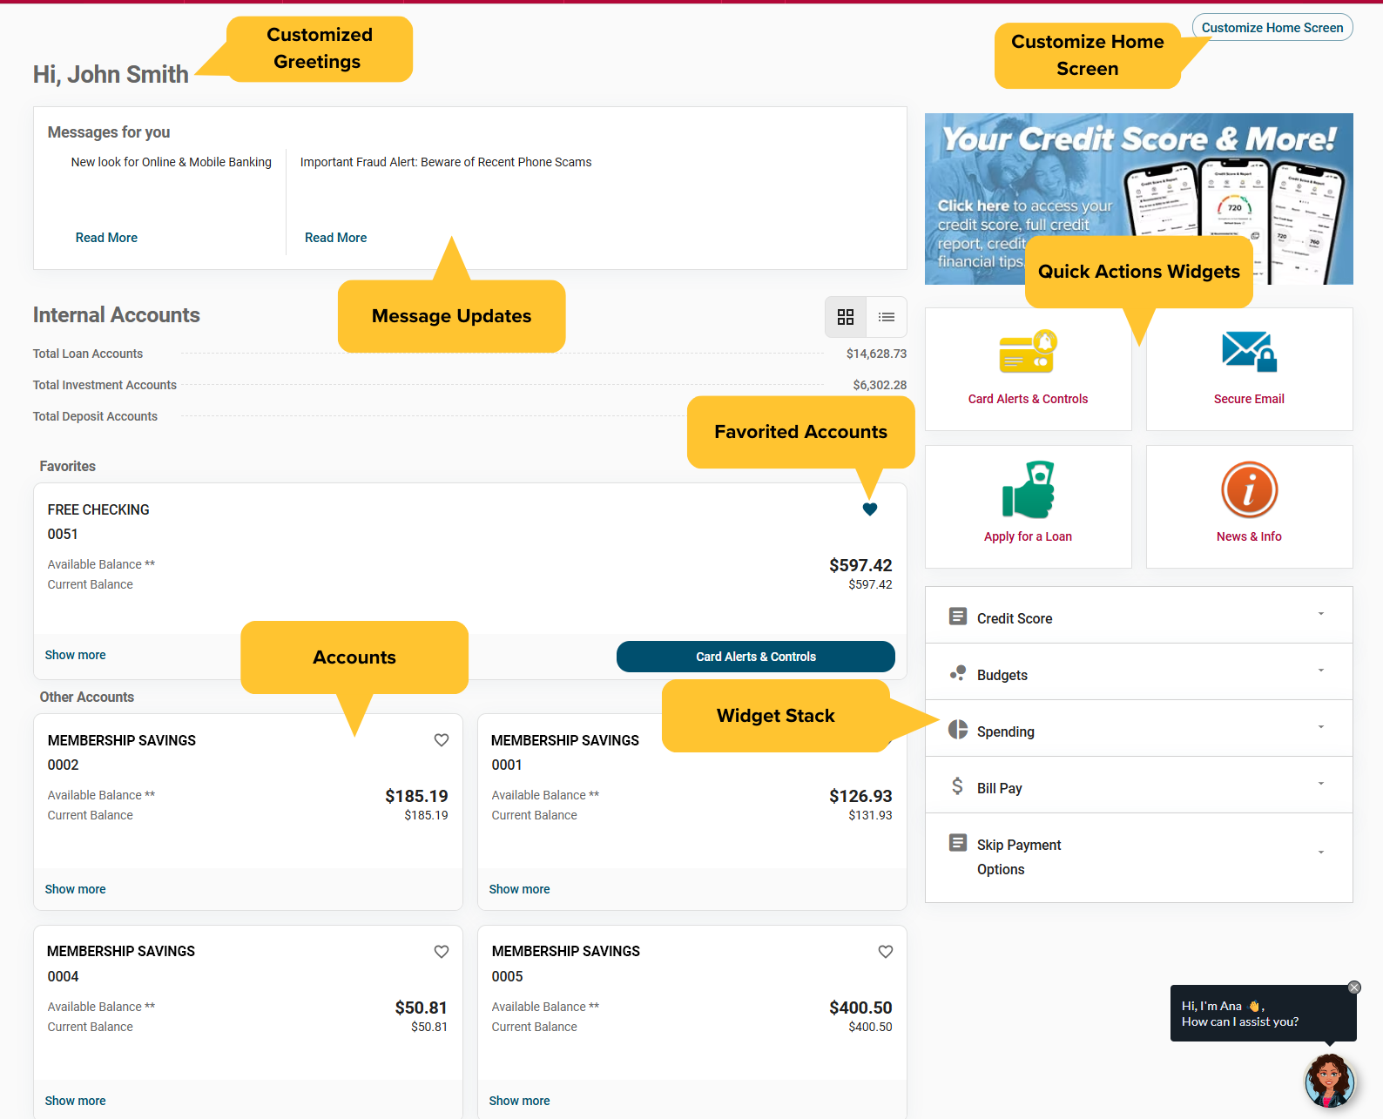Favorite Membership Savings 0005 with heart
This screenshot has width=1383, height=1119.
click(886, 952)
